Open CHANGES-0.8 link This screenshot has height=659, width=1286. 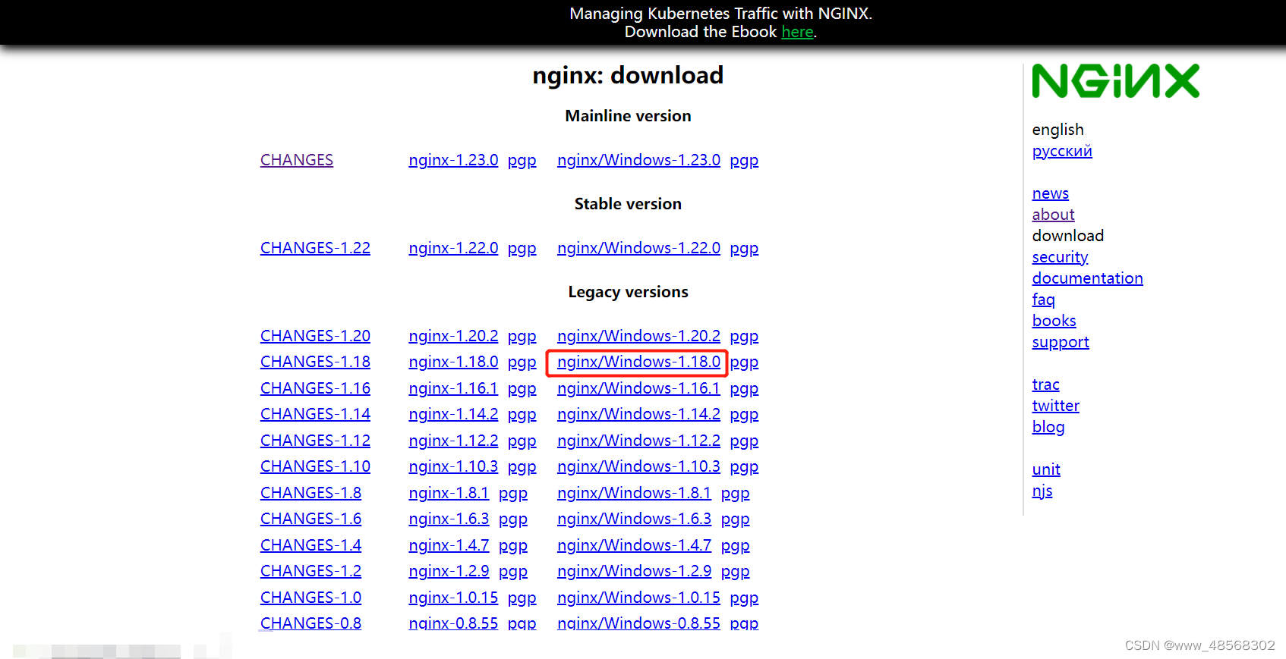tap(310, 623)
